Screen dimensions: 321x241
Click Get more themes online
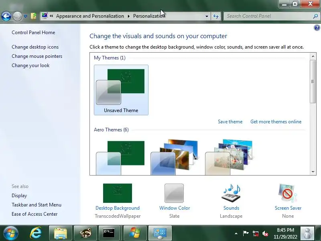coord(276,122)
